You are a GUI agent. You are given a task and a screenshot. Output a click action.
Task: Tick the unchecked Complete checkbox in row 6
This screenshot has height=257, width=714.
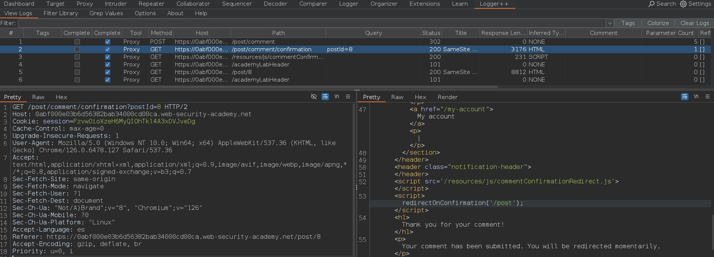tap(77, 80)
